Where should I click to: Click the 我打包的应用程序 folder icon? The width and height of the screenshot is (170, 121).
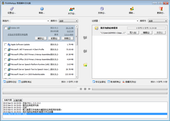coord(97,28)
